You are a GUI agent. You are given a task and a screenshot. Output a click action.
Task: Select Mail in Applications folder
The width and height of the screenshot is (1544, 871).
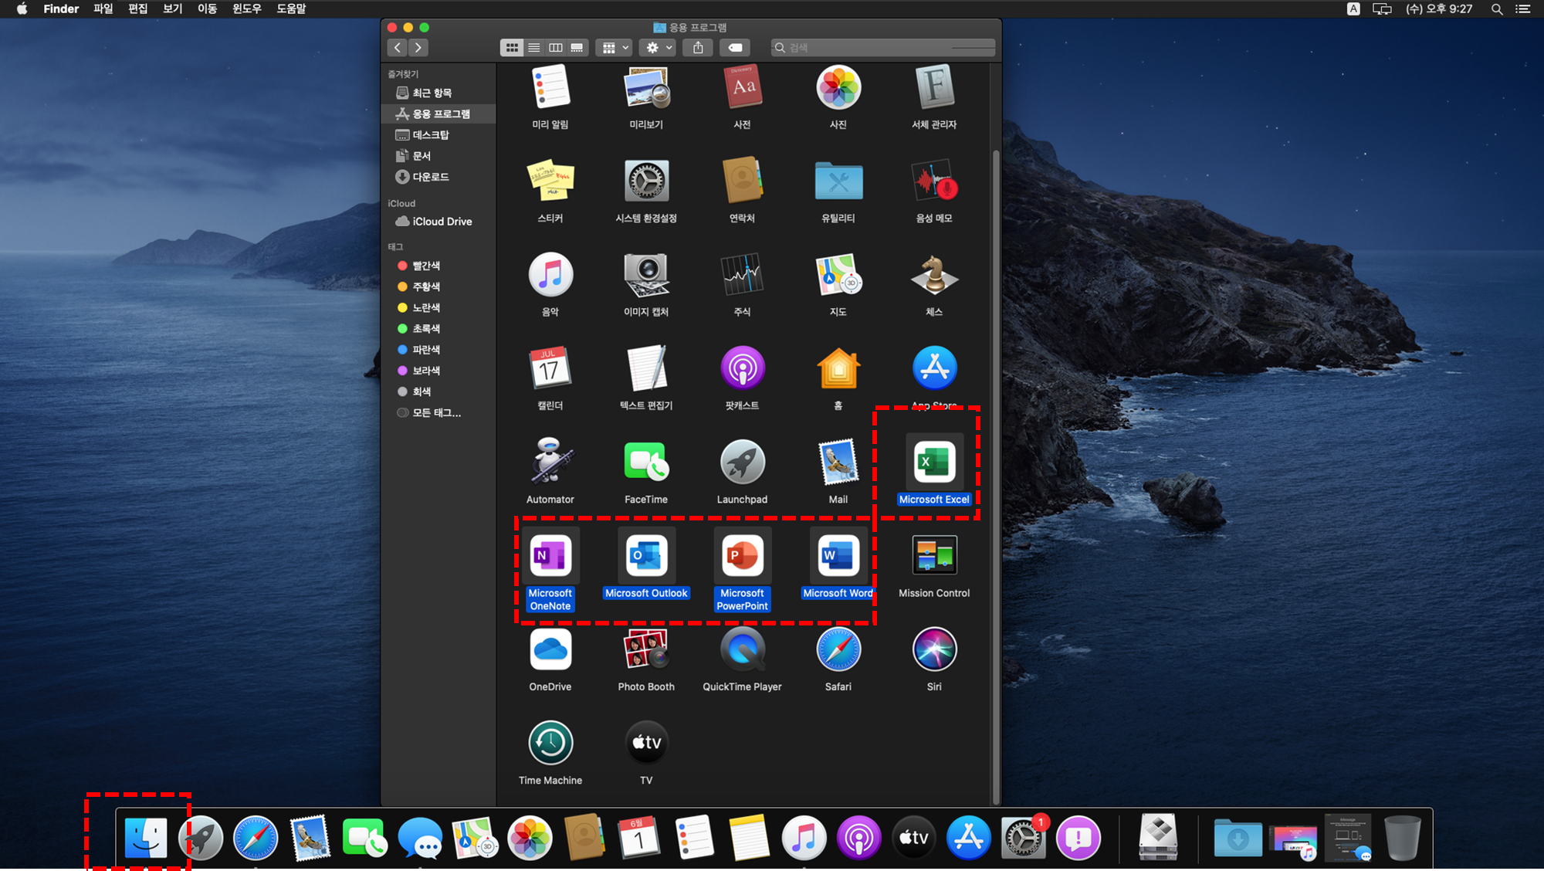coord(838,462)
